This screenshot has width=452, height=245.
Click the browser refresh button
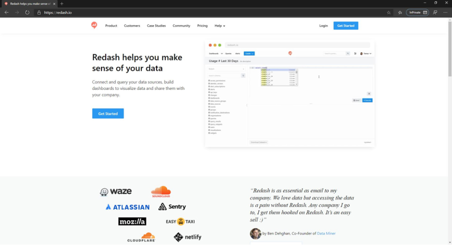point(27,13)
